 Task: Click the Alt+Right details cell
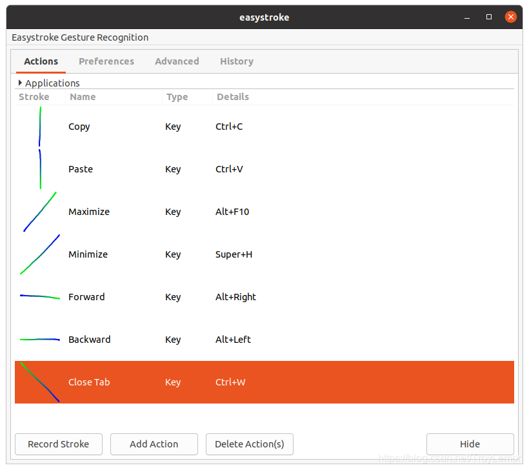click(x=235, y=297)
